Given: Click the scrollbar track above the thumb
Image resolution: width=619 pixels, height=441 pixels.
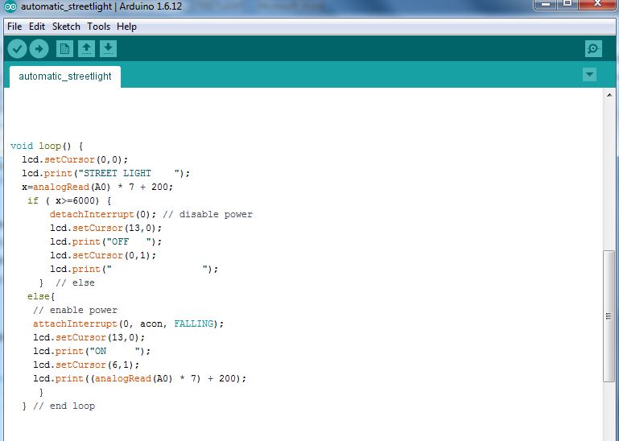Looking at the screenshot, I should tap(610, 177).
